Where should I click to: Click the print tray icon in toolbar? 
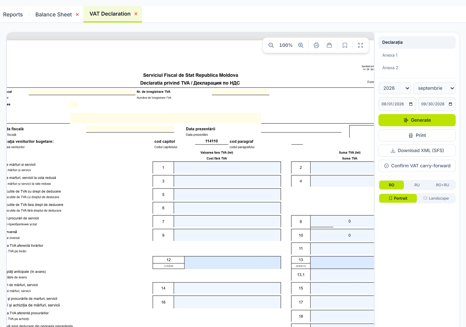point(329,45)
